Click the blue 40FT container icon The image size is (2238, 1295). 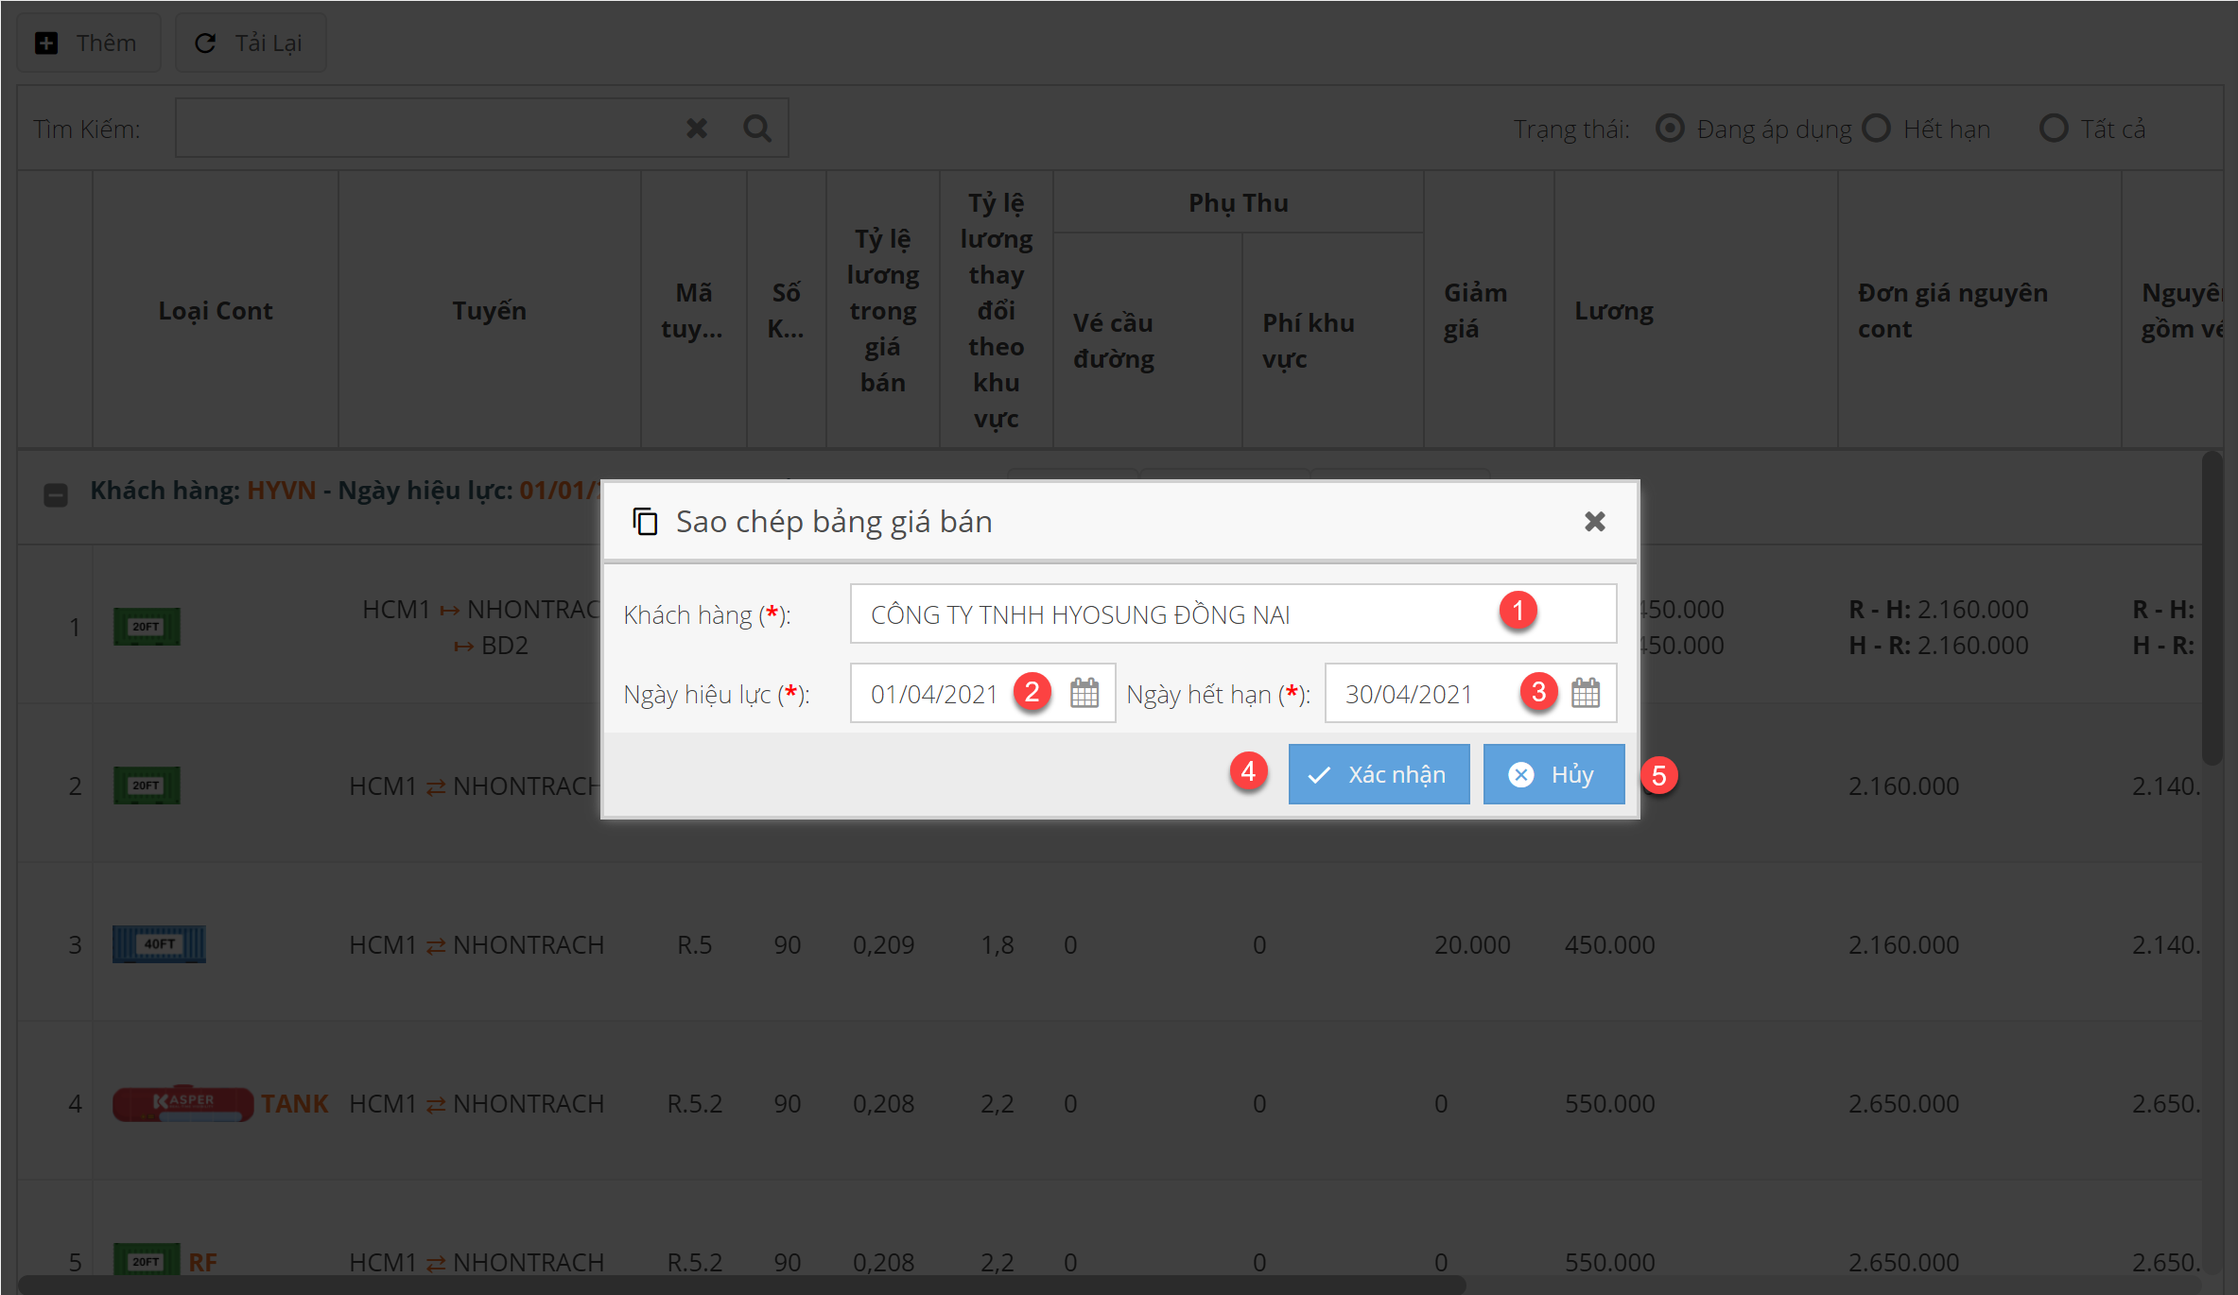point(159,943)
